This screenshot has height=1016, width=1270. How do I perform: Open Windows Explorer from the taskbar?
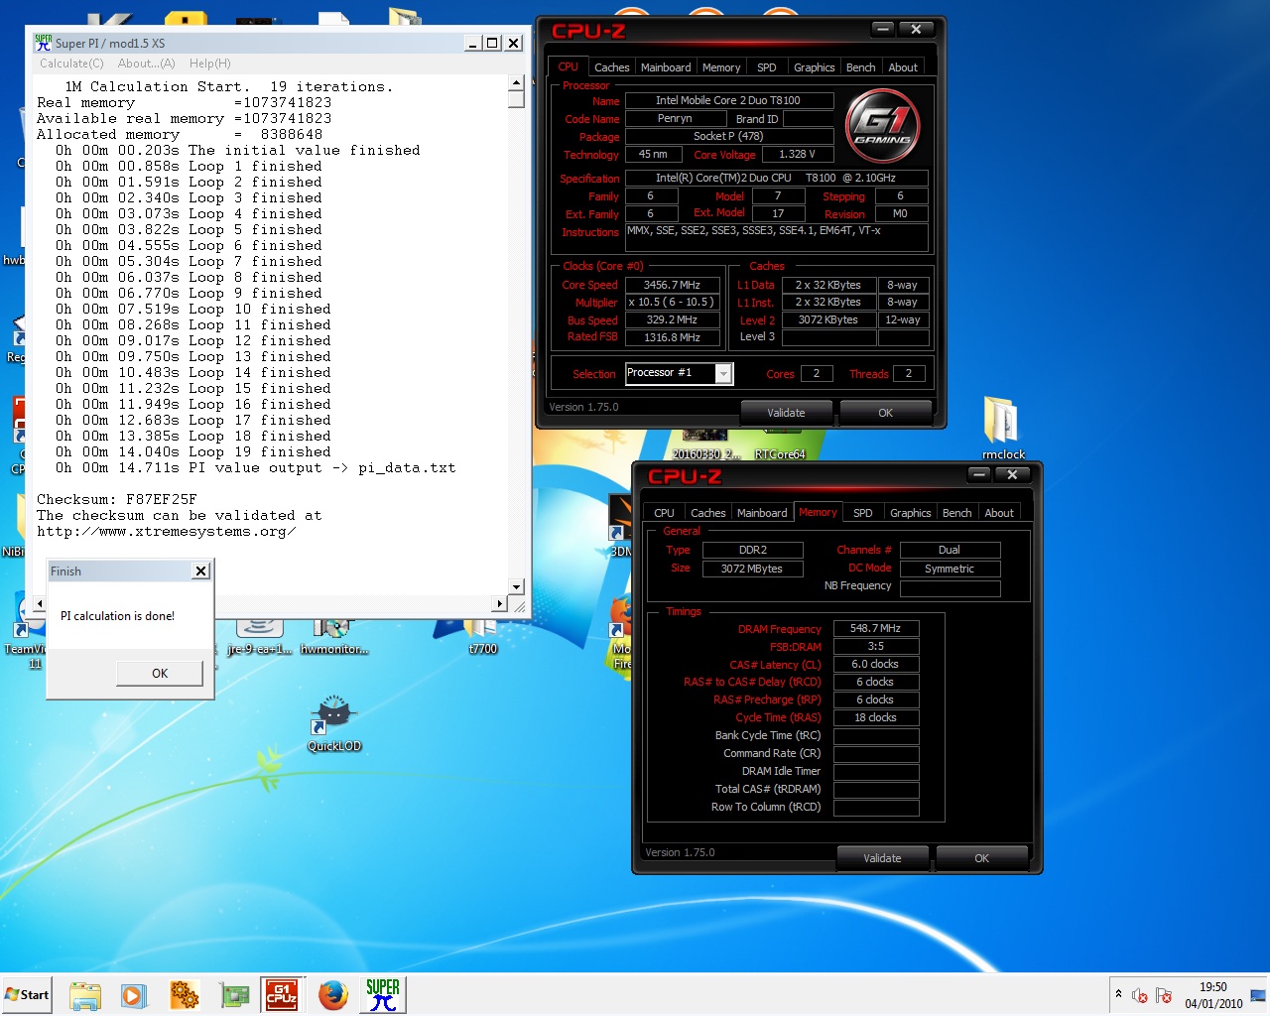point(85,995)
